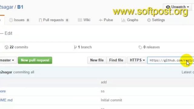
Task: Open the Unwatch dropdown
Action: pos(178,7)
